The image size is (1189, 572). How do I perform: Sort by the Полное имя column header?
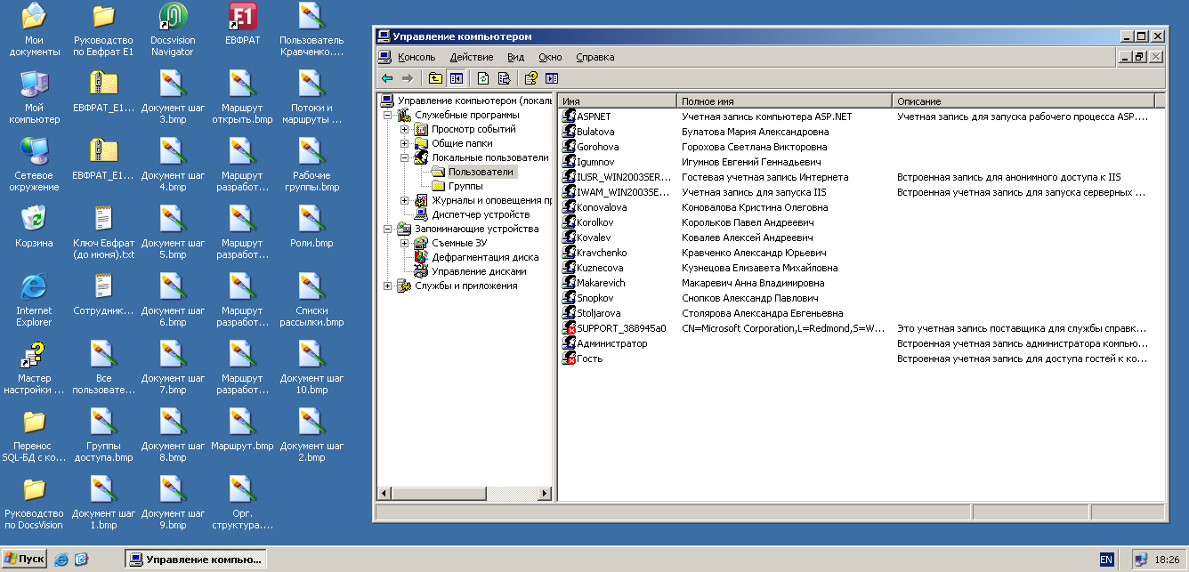tap(785, 101)
